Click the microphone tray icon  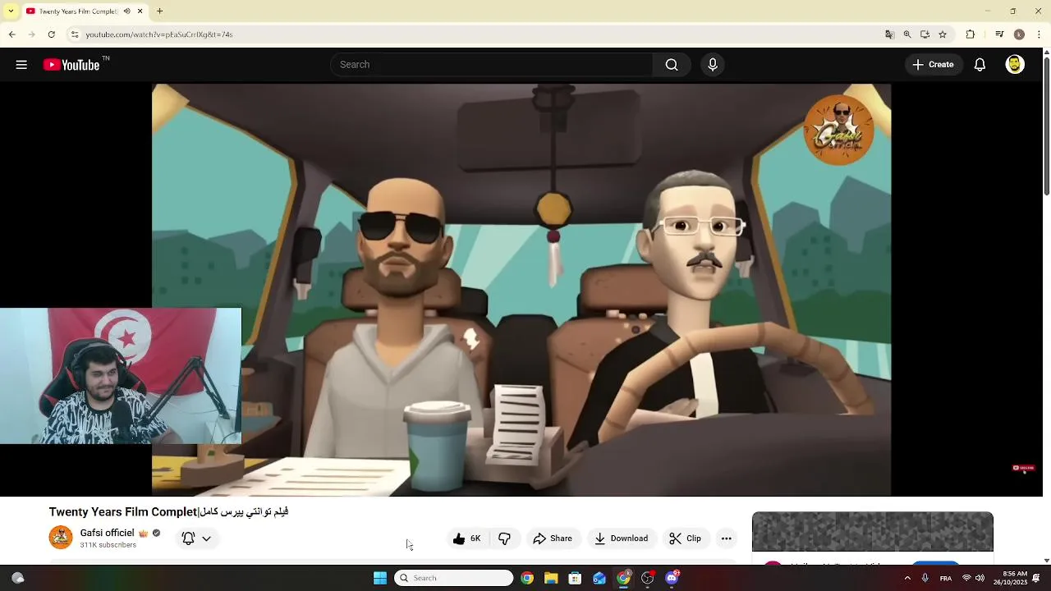point(925,578)
